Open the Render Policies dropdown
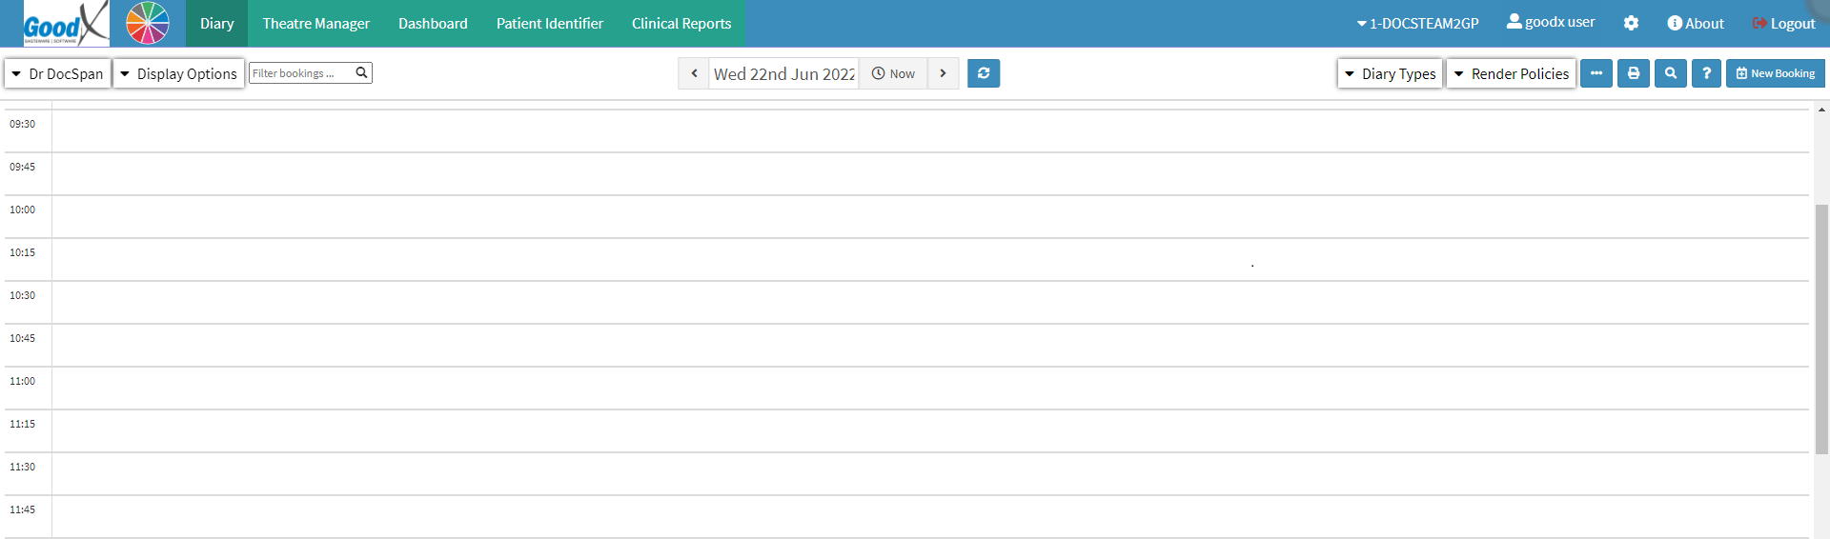The width and height of the screenshot is (1830, 539). click(1511, 73)
